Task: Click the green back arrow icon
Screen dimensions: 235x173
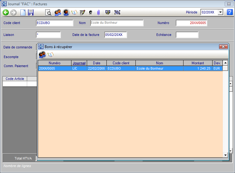Action: coord(6,12)
